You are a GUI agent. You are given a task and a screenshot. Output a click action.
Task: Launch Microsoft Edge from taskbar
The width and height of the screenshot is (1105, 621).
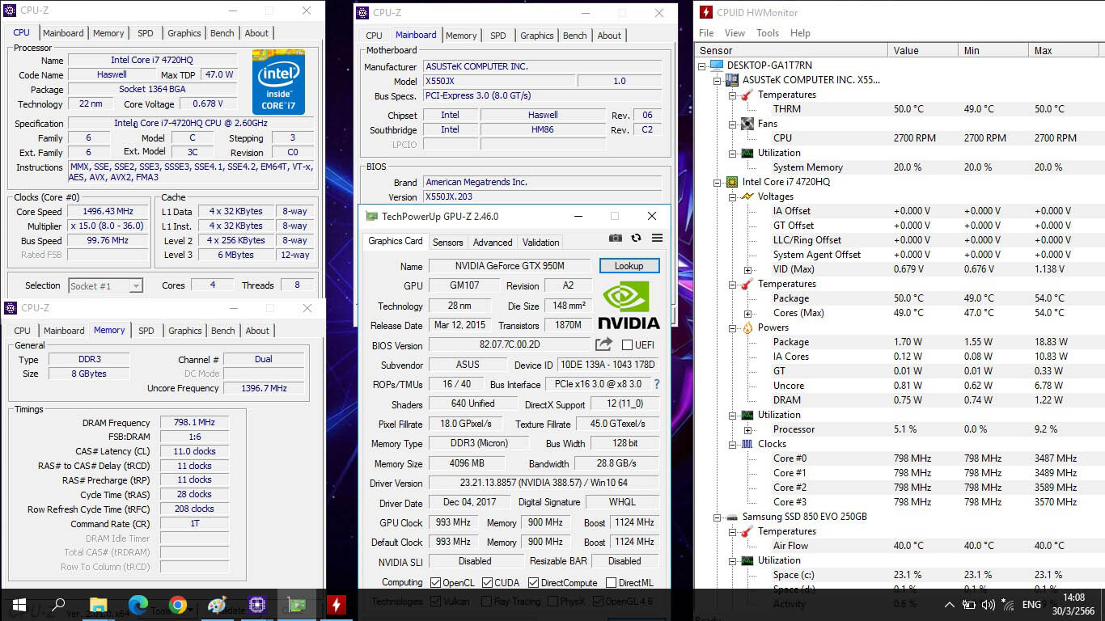138,605
